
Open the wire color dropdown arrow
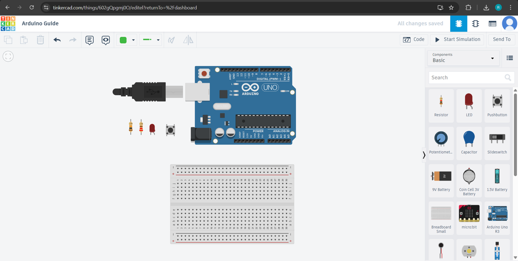(134, 40)
